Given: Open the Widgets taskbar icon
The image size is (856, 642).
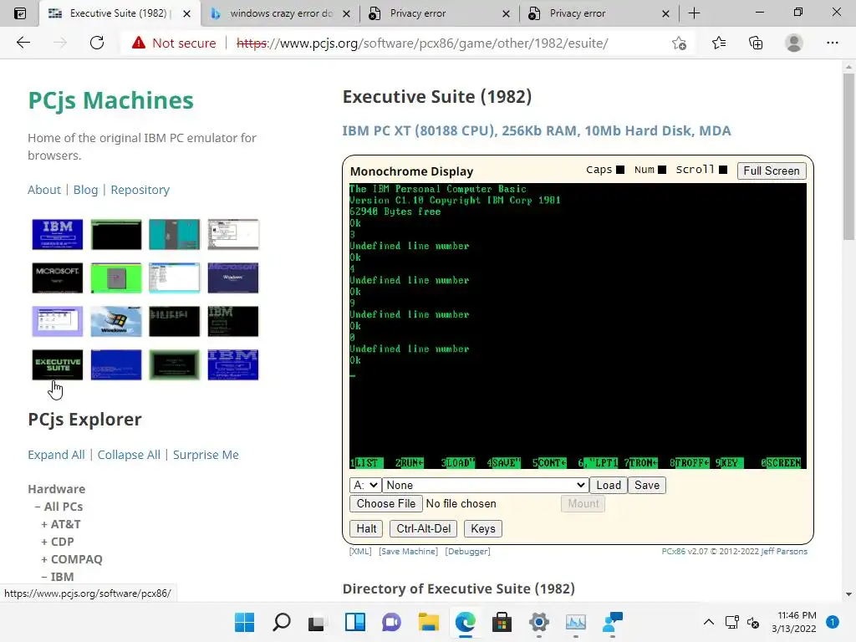Looking at the screenshot, I should click(354, 622).
